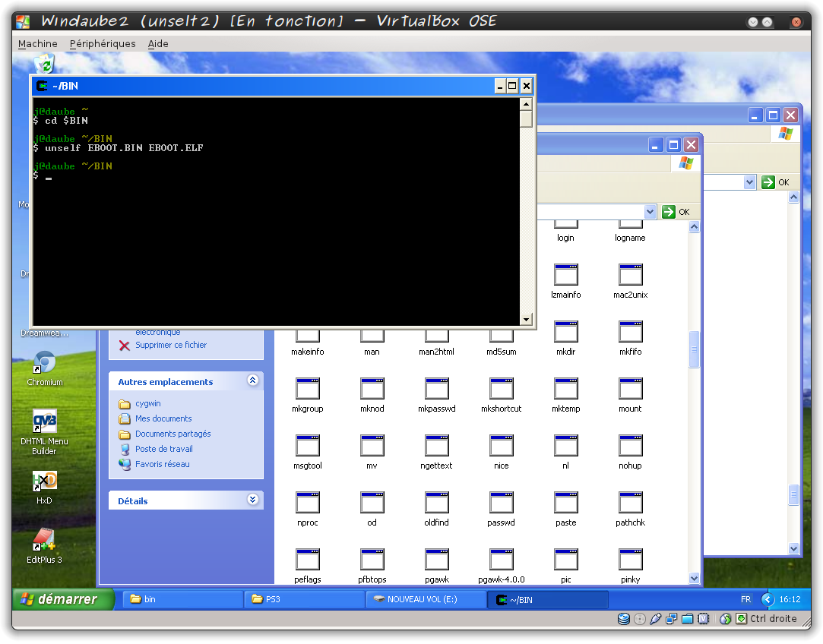Viewport: 823px width, 644px height.
Task: Open the Chromium desktop shortcut
Action: (x=45, y=364)
